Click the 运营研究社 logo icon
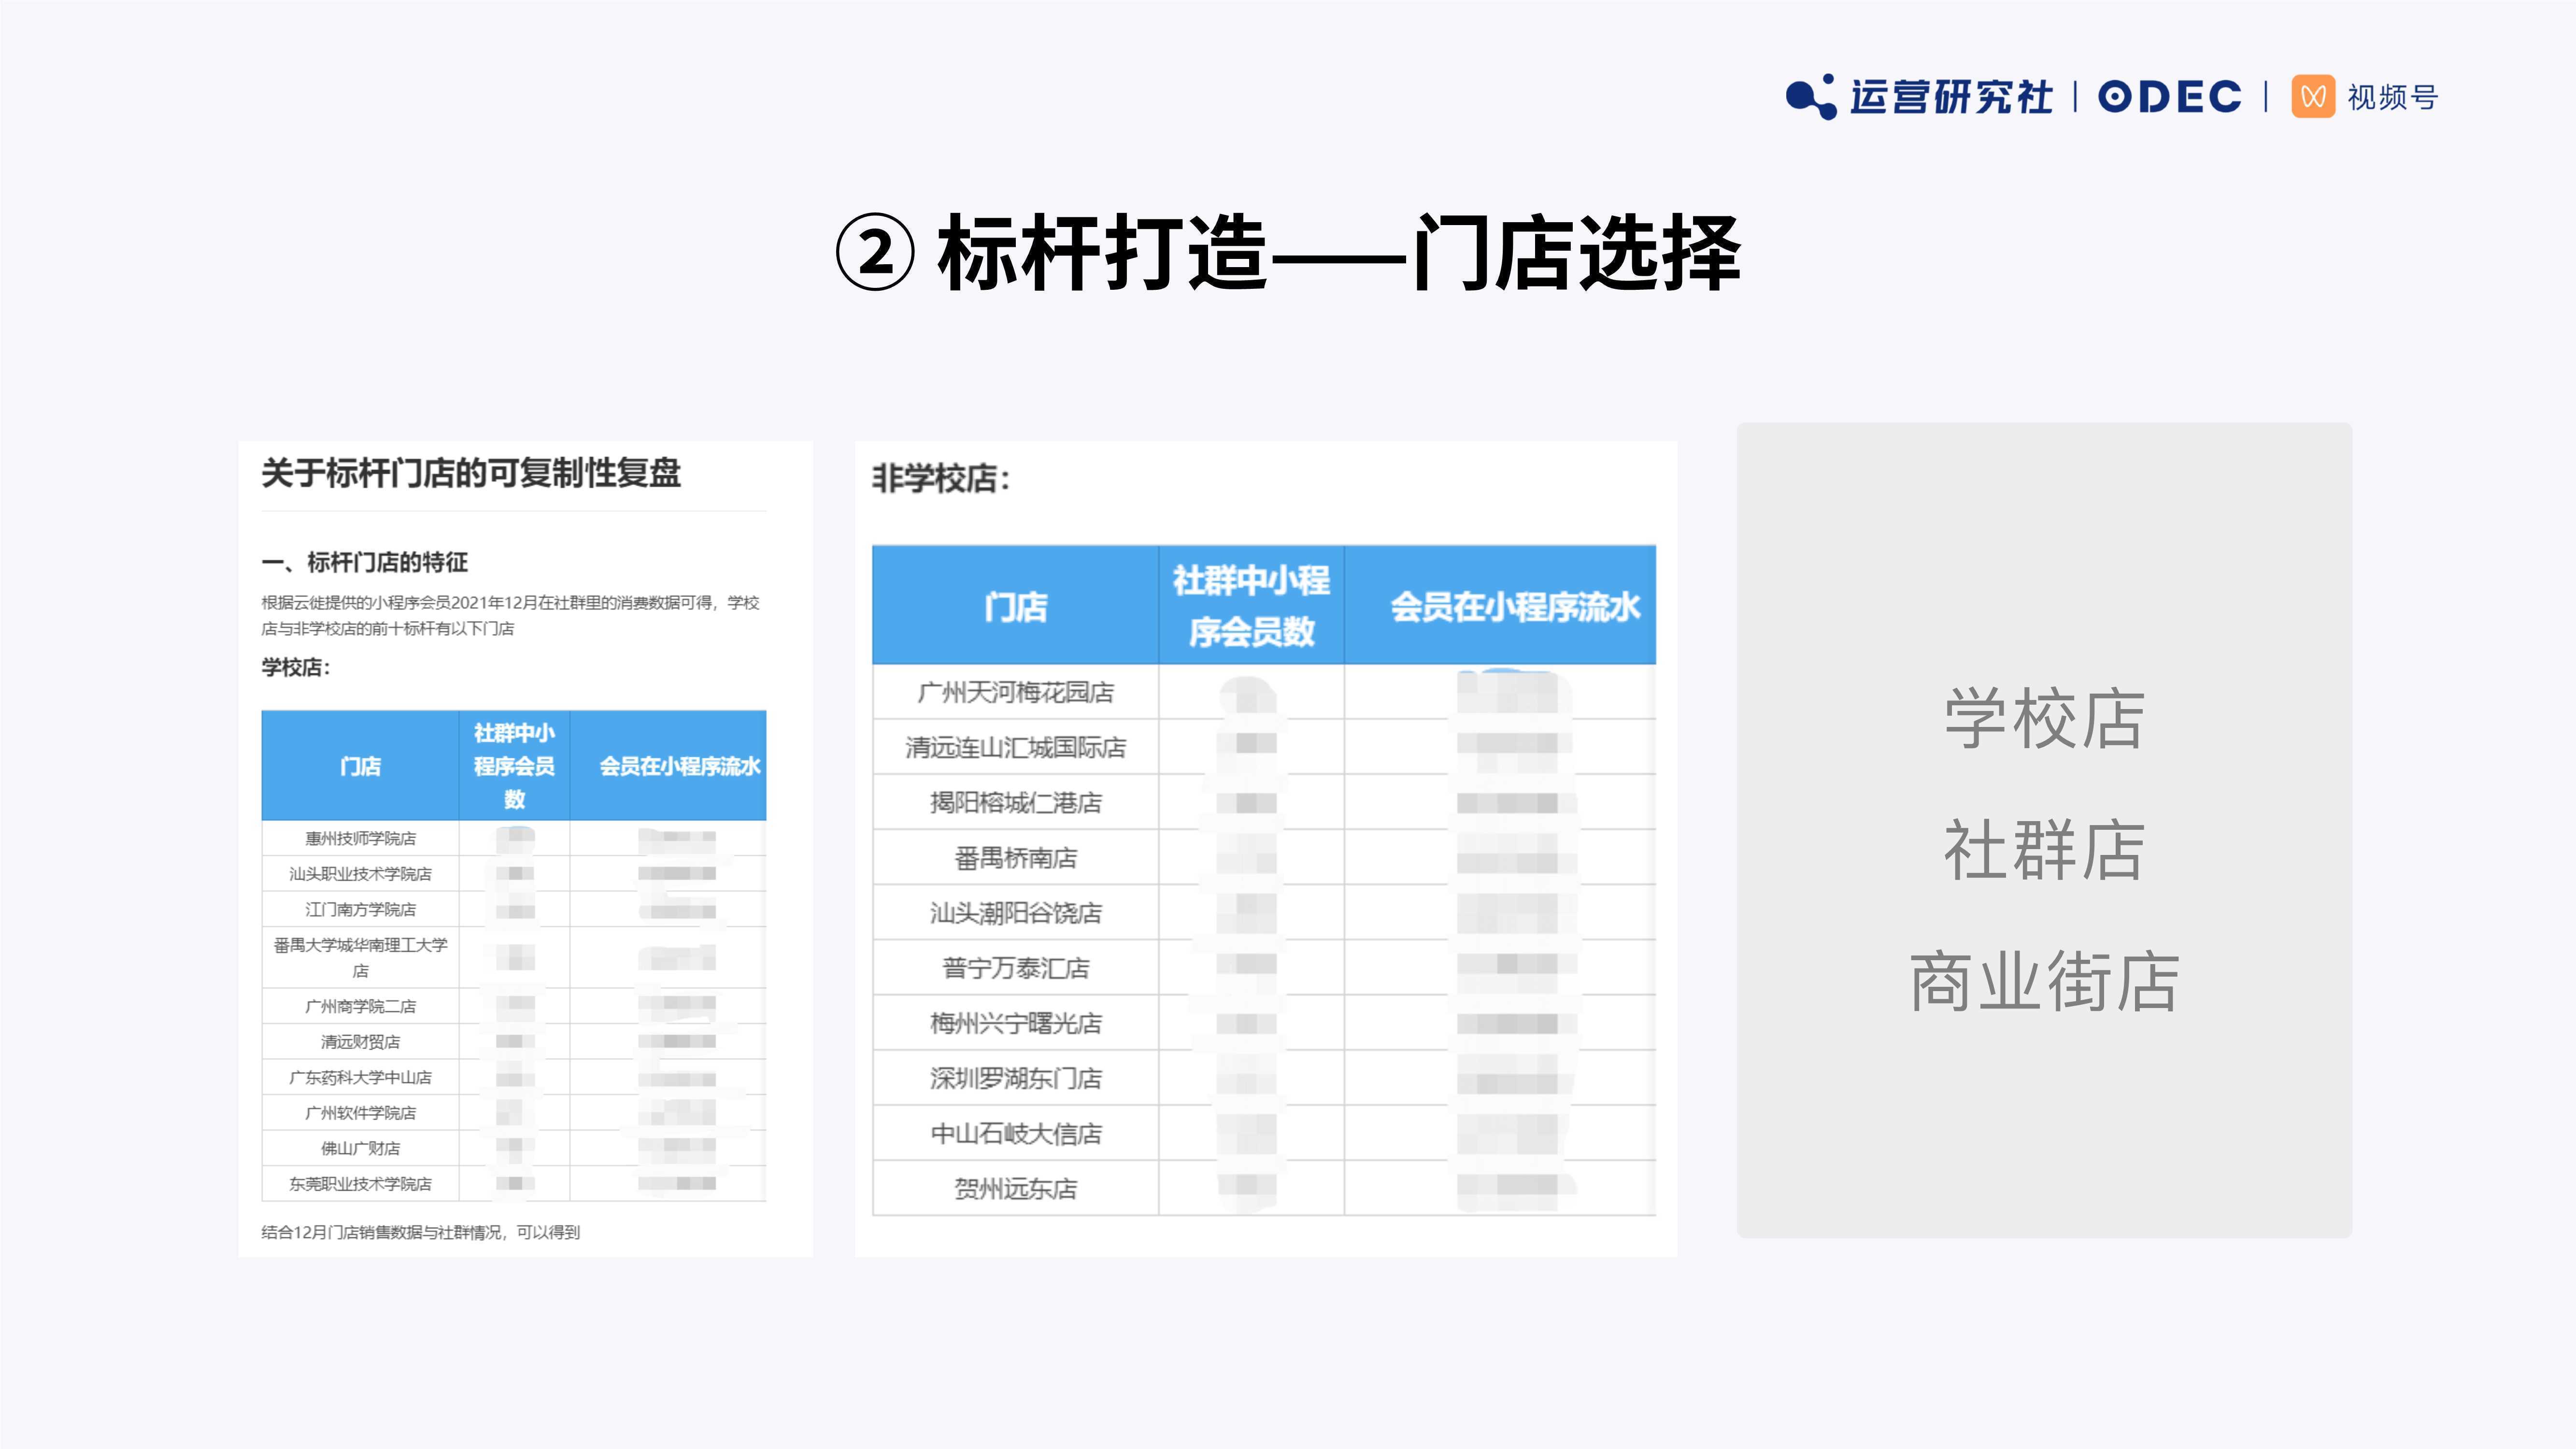2576x1449 pixels. point(1811,97)
